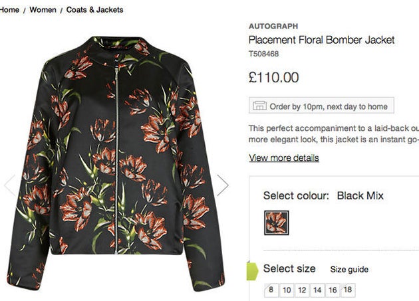Go to Home breadcrumb

point(9,10)
